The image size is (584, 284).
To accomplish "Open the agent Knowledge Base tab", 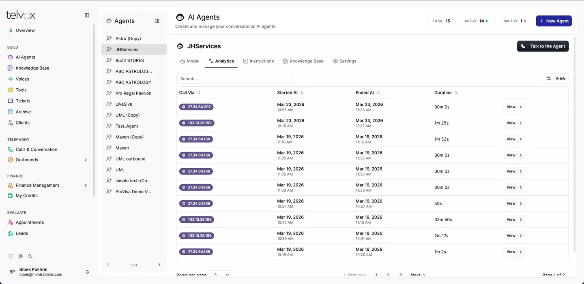I will 303,61.
